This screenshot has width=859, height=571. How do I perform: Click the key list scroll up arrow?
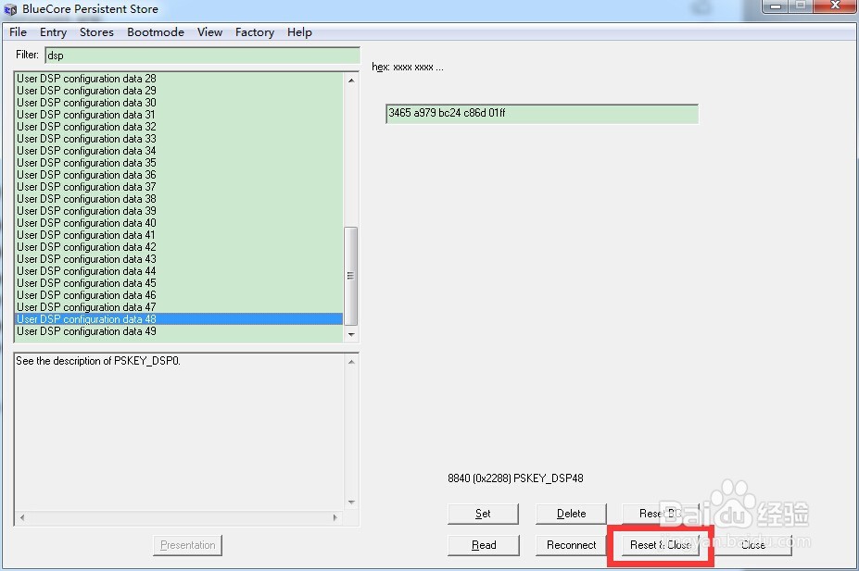click(x=351, y=80)
